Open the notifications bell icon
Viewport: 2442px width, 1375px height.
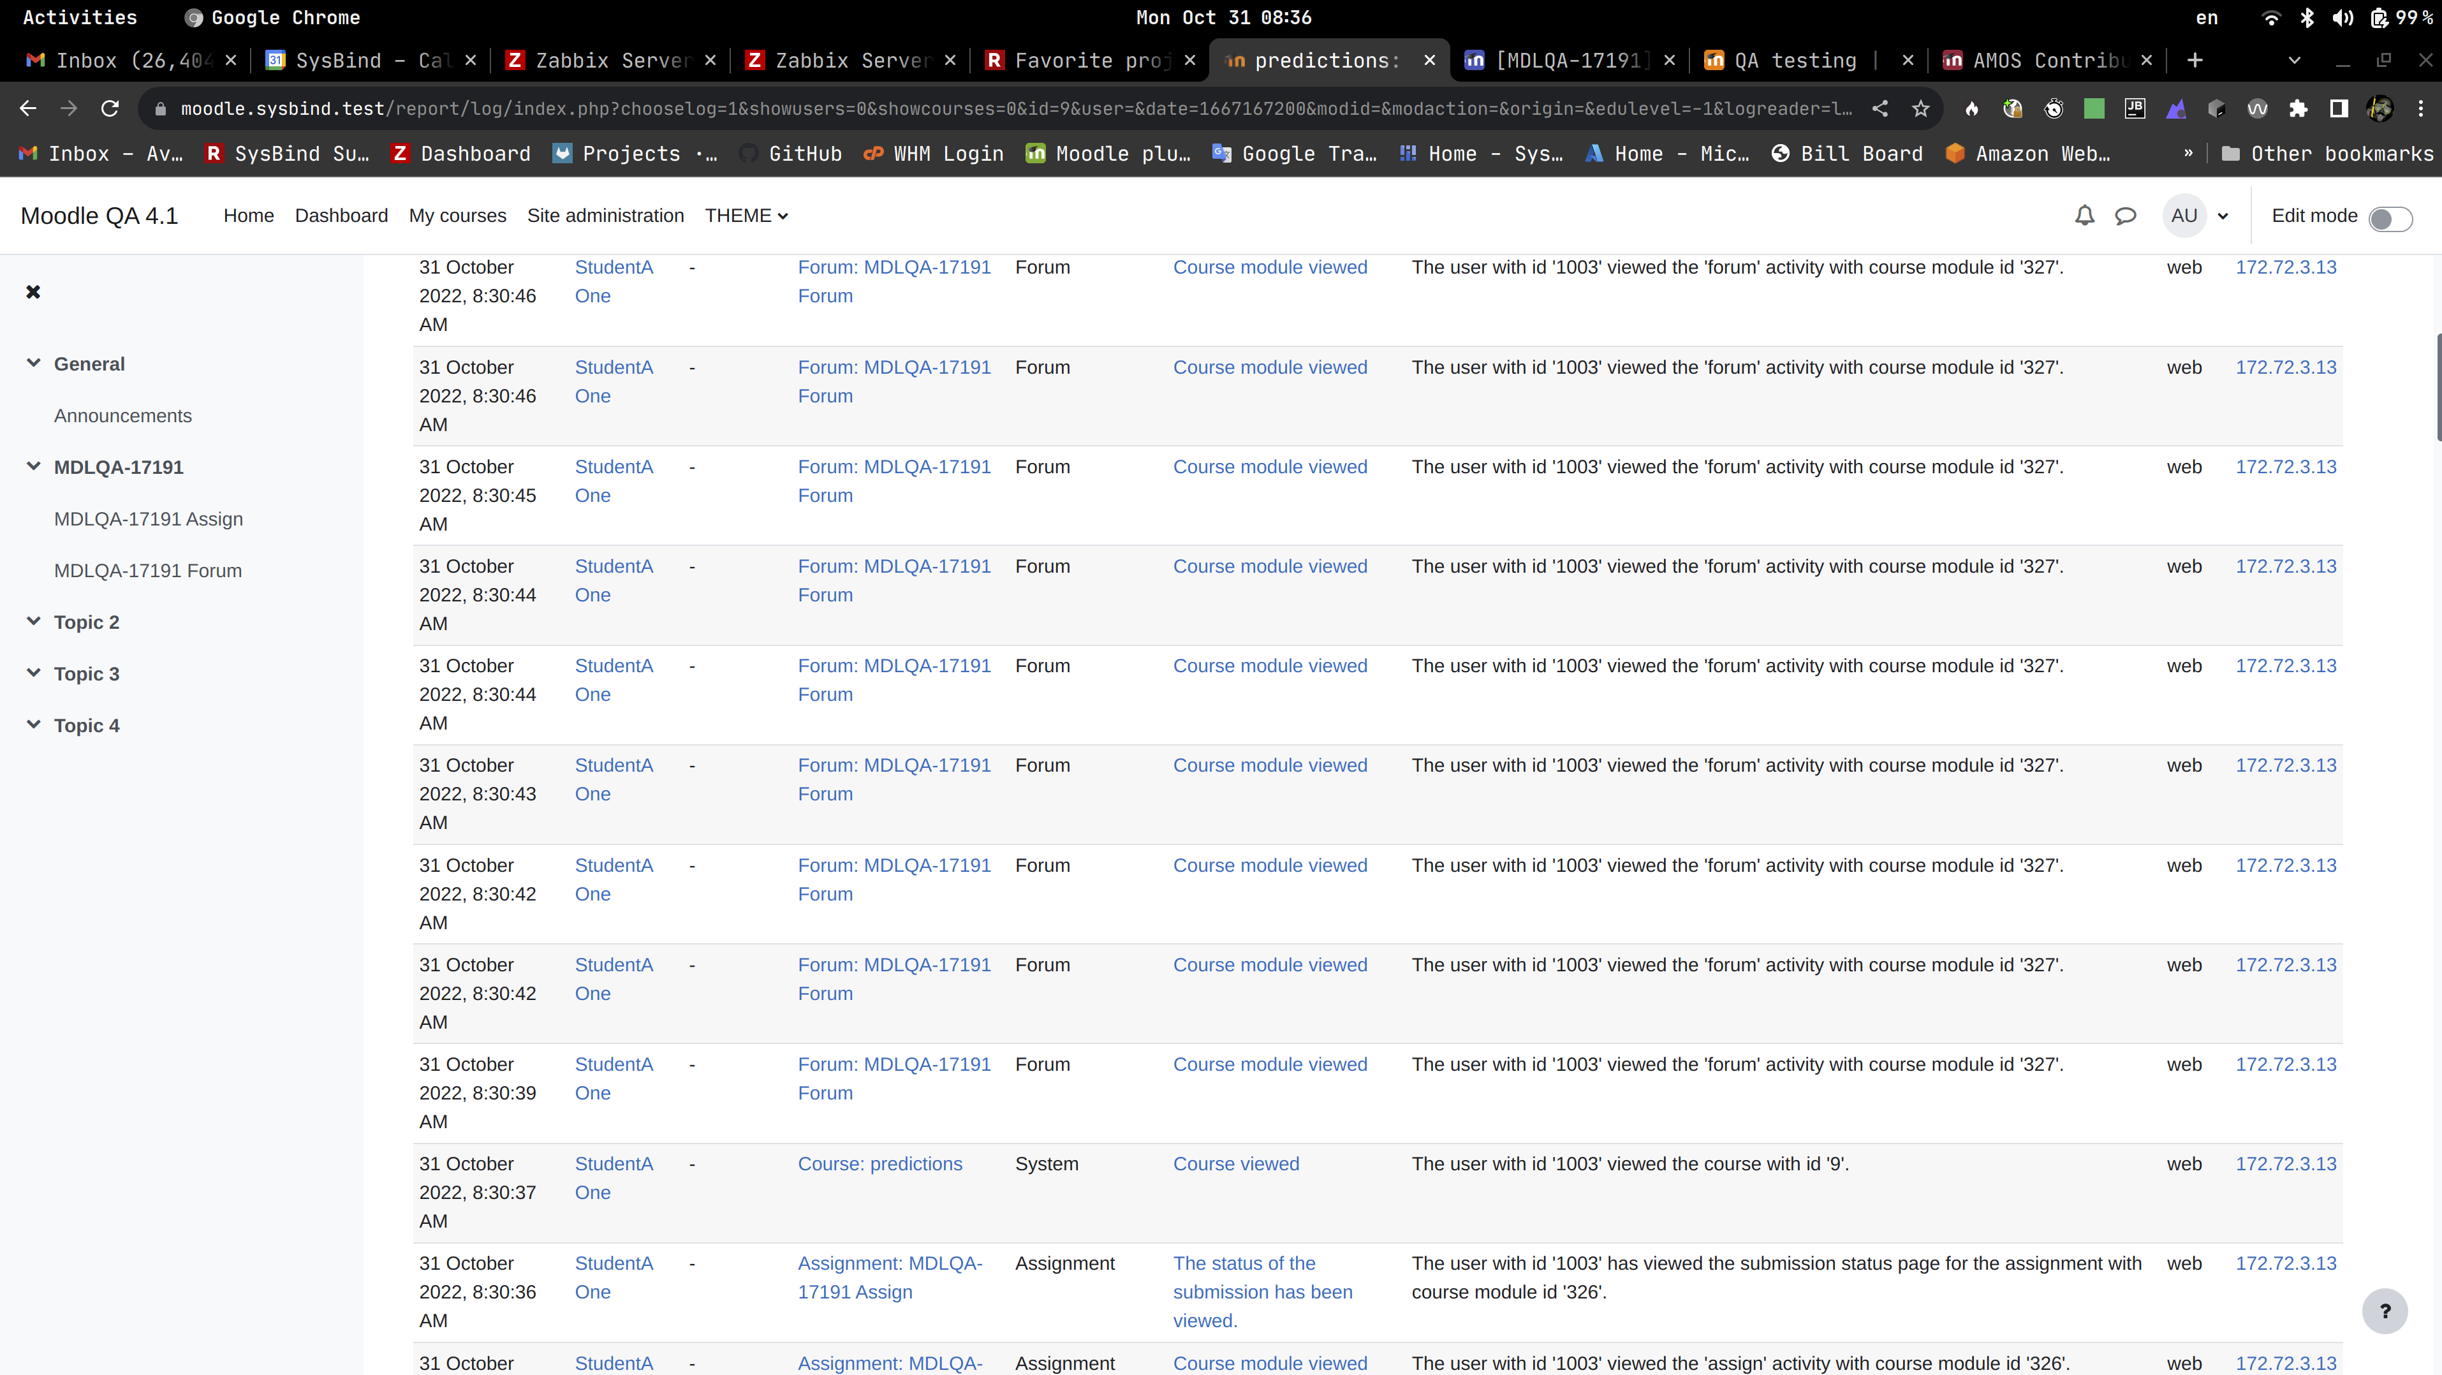[x=2084, y=216]
